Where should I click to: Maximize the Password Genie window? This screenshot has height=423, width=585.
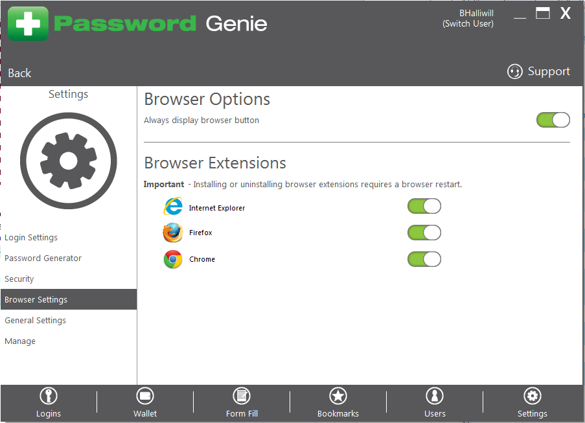click(x=543, y=14)
